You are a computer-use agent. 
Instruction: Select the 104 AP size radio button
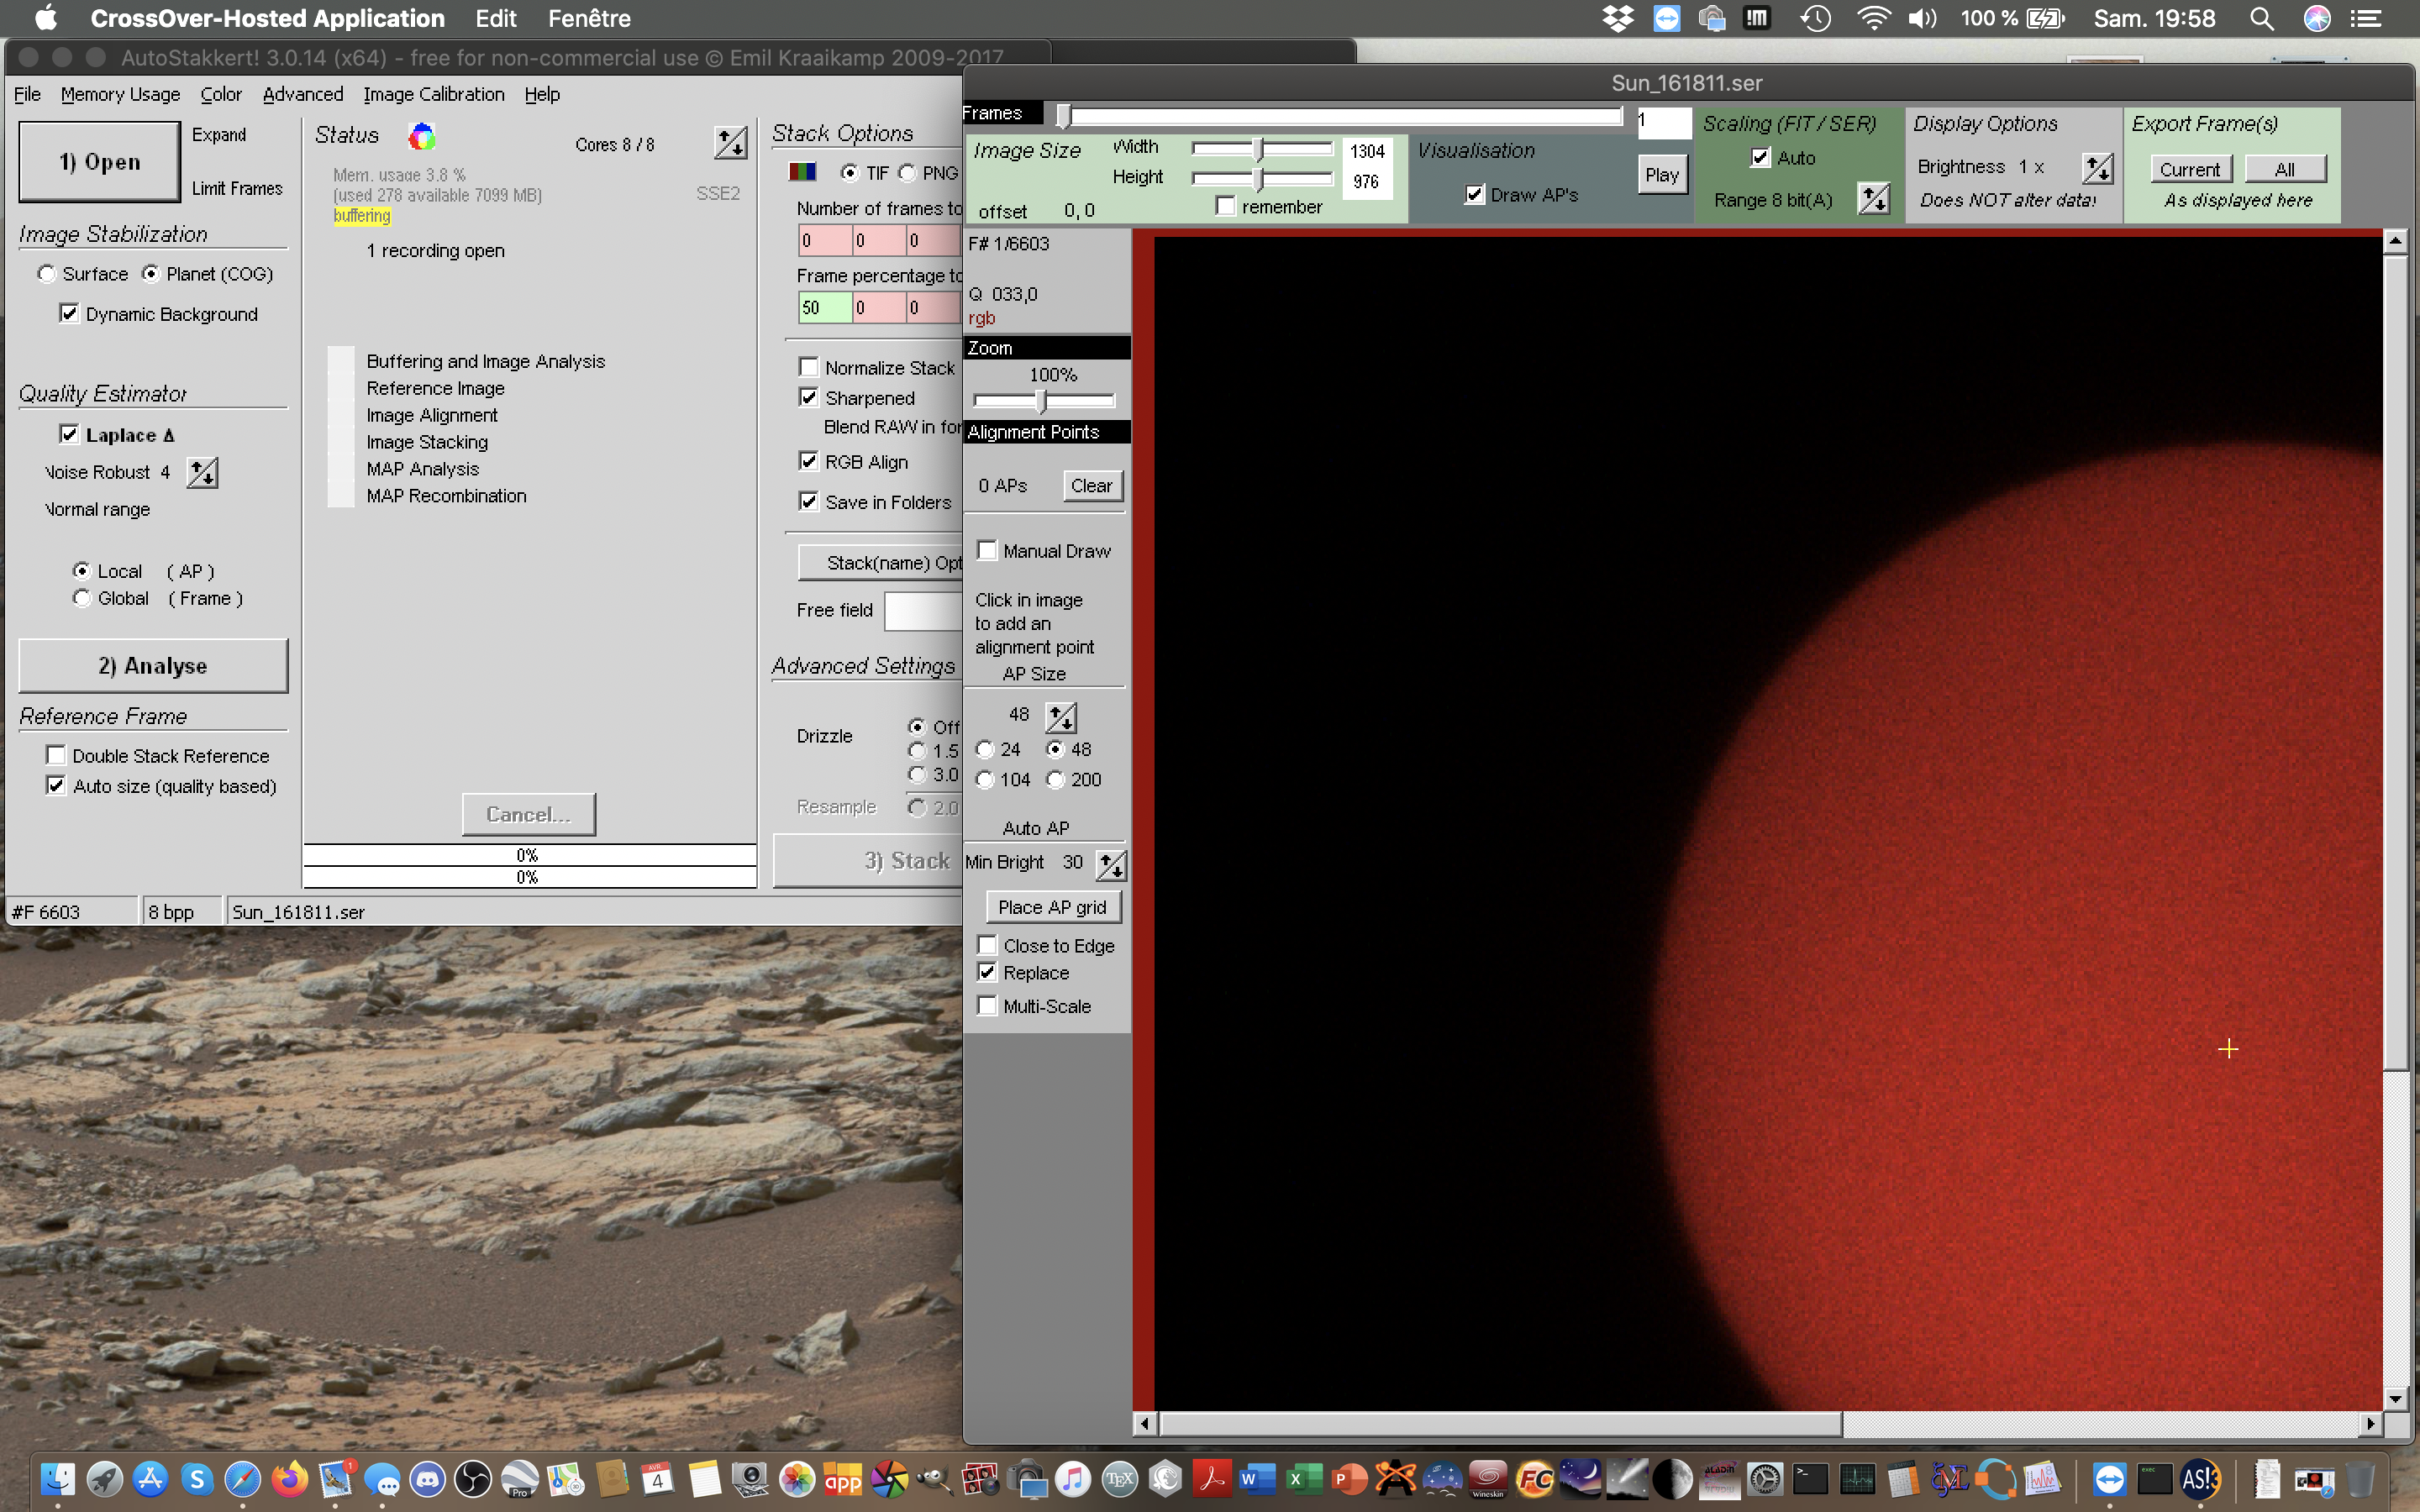pyautogui.click(x=986, y=780)
